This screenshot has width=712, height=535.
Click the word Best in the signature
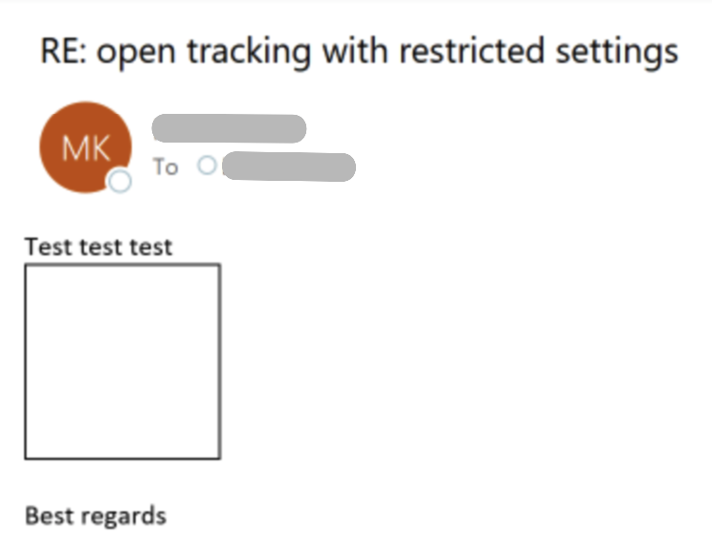[49, 516]
